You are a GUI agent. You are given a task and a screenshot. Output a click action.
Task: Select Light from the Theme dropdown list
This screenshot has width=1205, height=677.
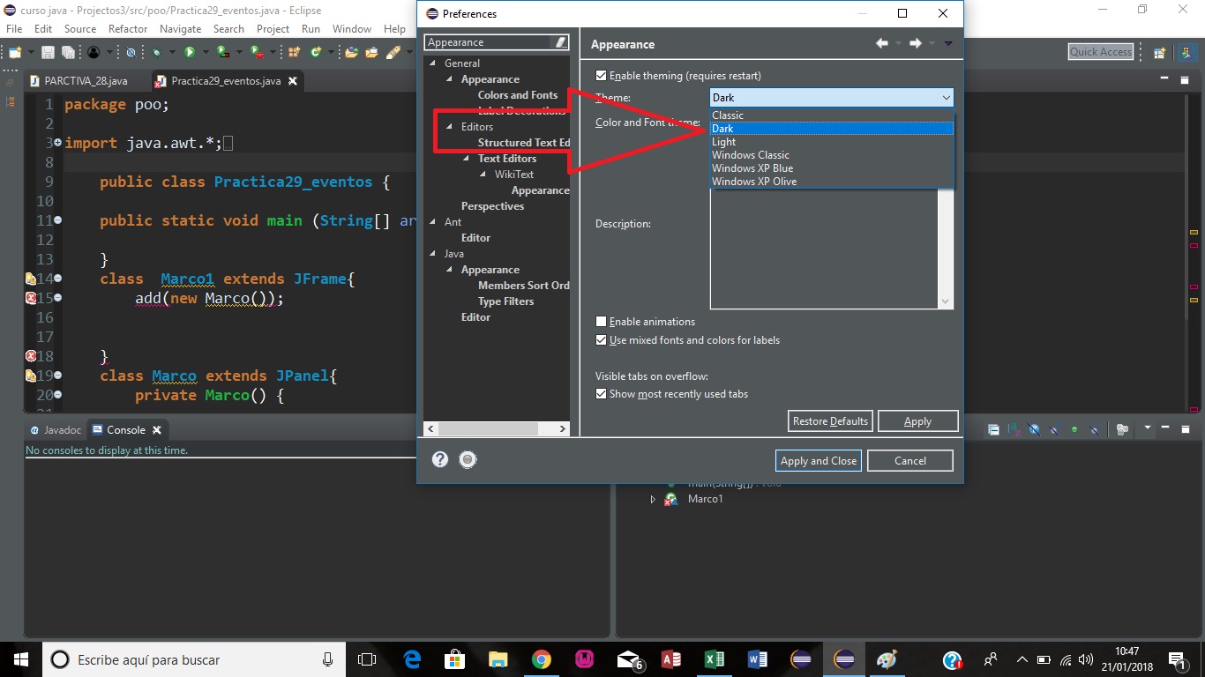click(723, 141)
